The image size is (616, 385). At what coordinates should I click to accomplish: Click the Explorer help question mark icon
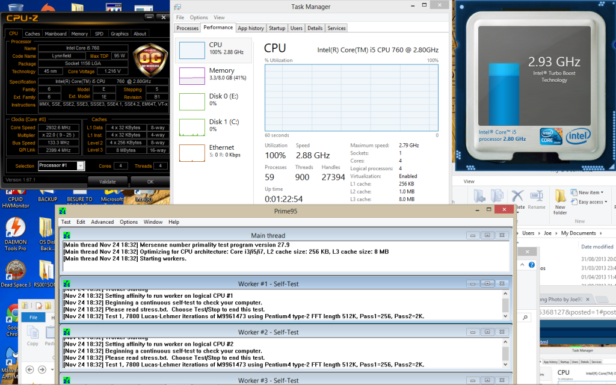(x=532, y=265)
